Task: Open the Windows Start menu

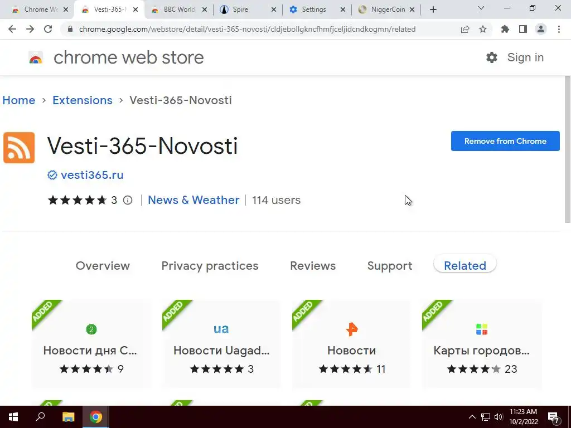Action: pos(13,417)
